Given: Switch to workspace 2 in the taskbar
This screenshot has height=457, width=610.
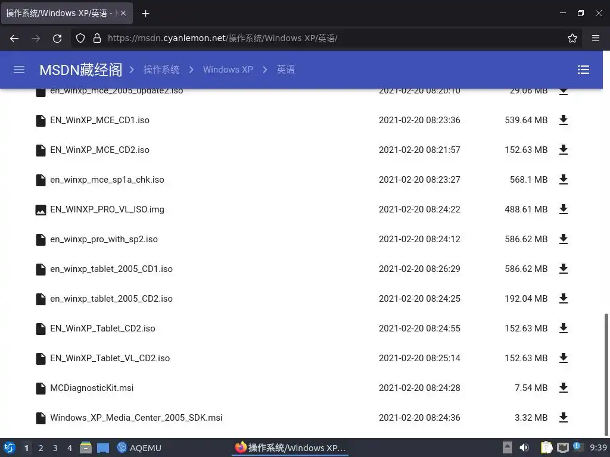Looking at the screenshot, I should pyautogui.click(x=41, y=448).
